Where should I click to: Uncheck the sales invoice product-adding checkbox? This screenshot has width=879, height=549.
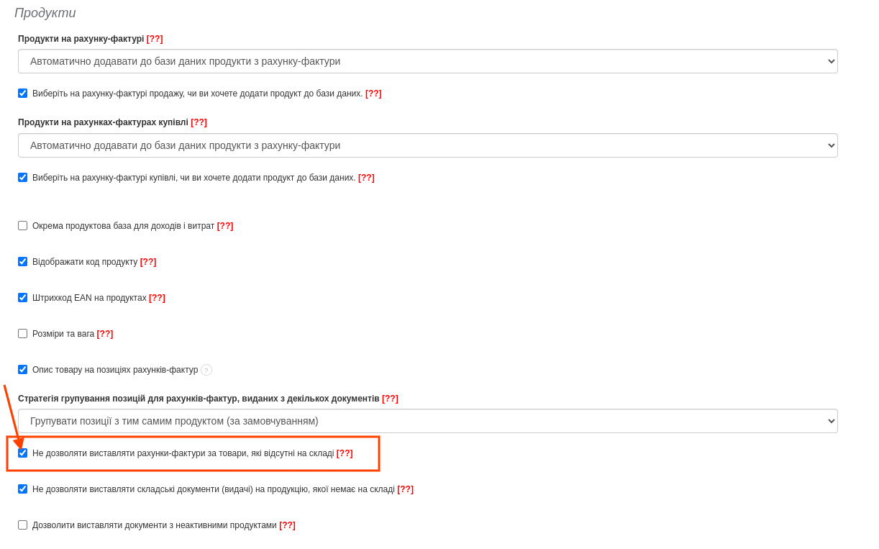[22, 93]
